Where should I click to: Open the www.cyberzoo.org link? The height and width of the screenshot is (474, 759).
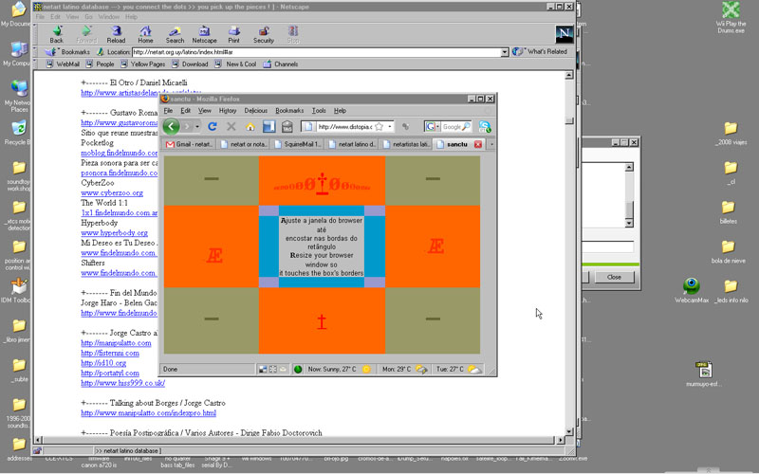pyautogui.click(x=111, y=192)
